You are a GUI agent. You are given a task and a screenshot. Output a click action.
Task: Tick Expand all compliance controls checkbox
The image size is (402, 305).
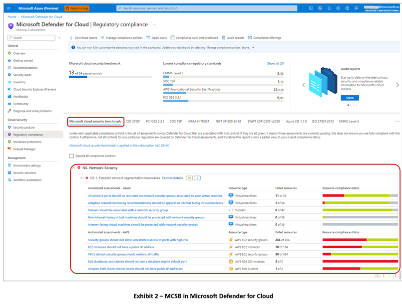coord(71,156)
